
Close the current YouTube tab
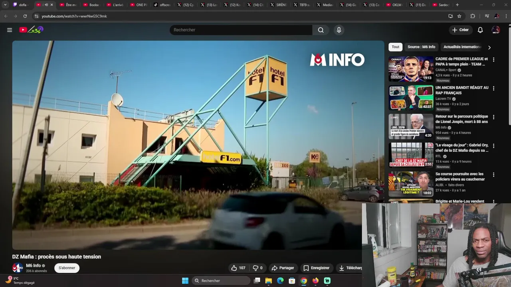[x=51, y=5]
